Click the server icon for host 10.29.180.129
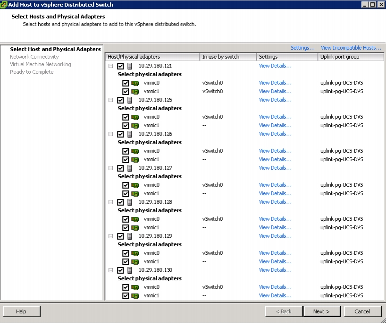Image resolution: width=386 pixels, height=328 pixels. 130,236
